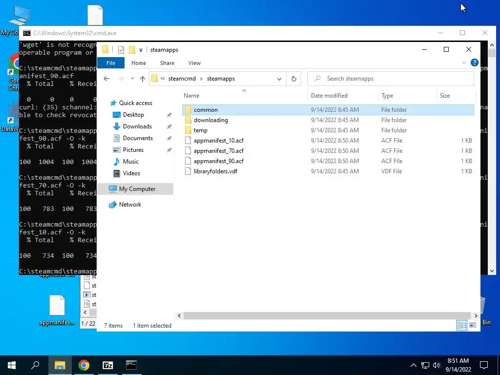Click the network tray icon
This screenshot has width=500, height=375.
tap(425, 365)
